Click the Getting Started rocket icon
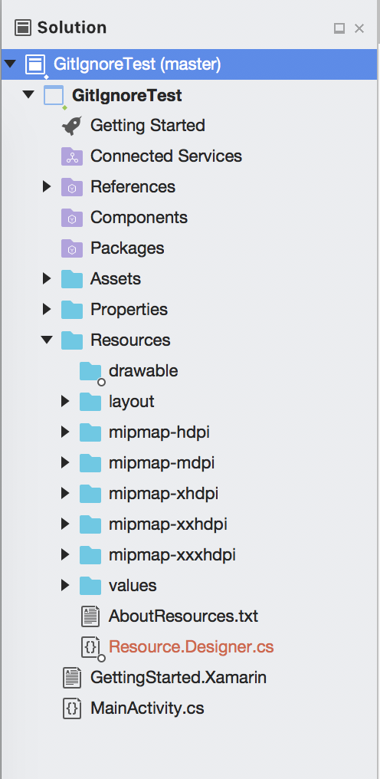This screenshot has height=779, width=380. point(72,126)
